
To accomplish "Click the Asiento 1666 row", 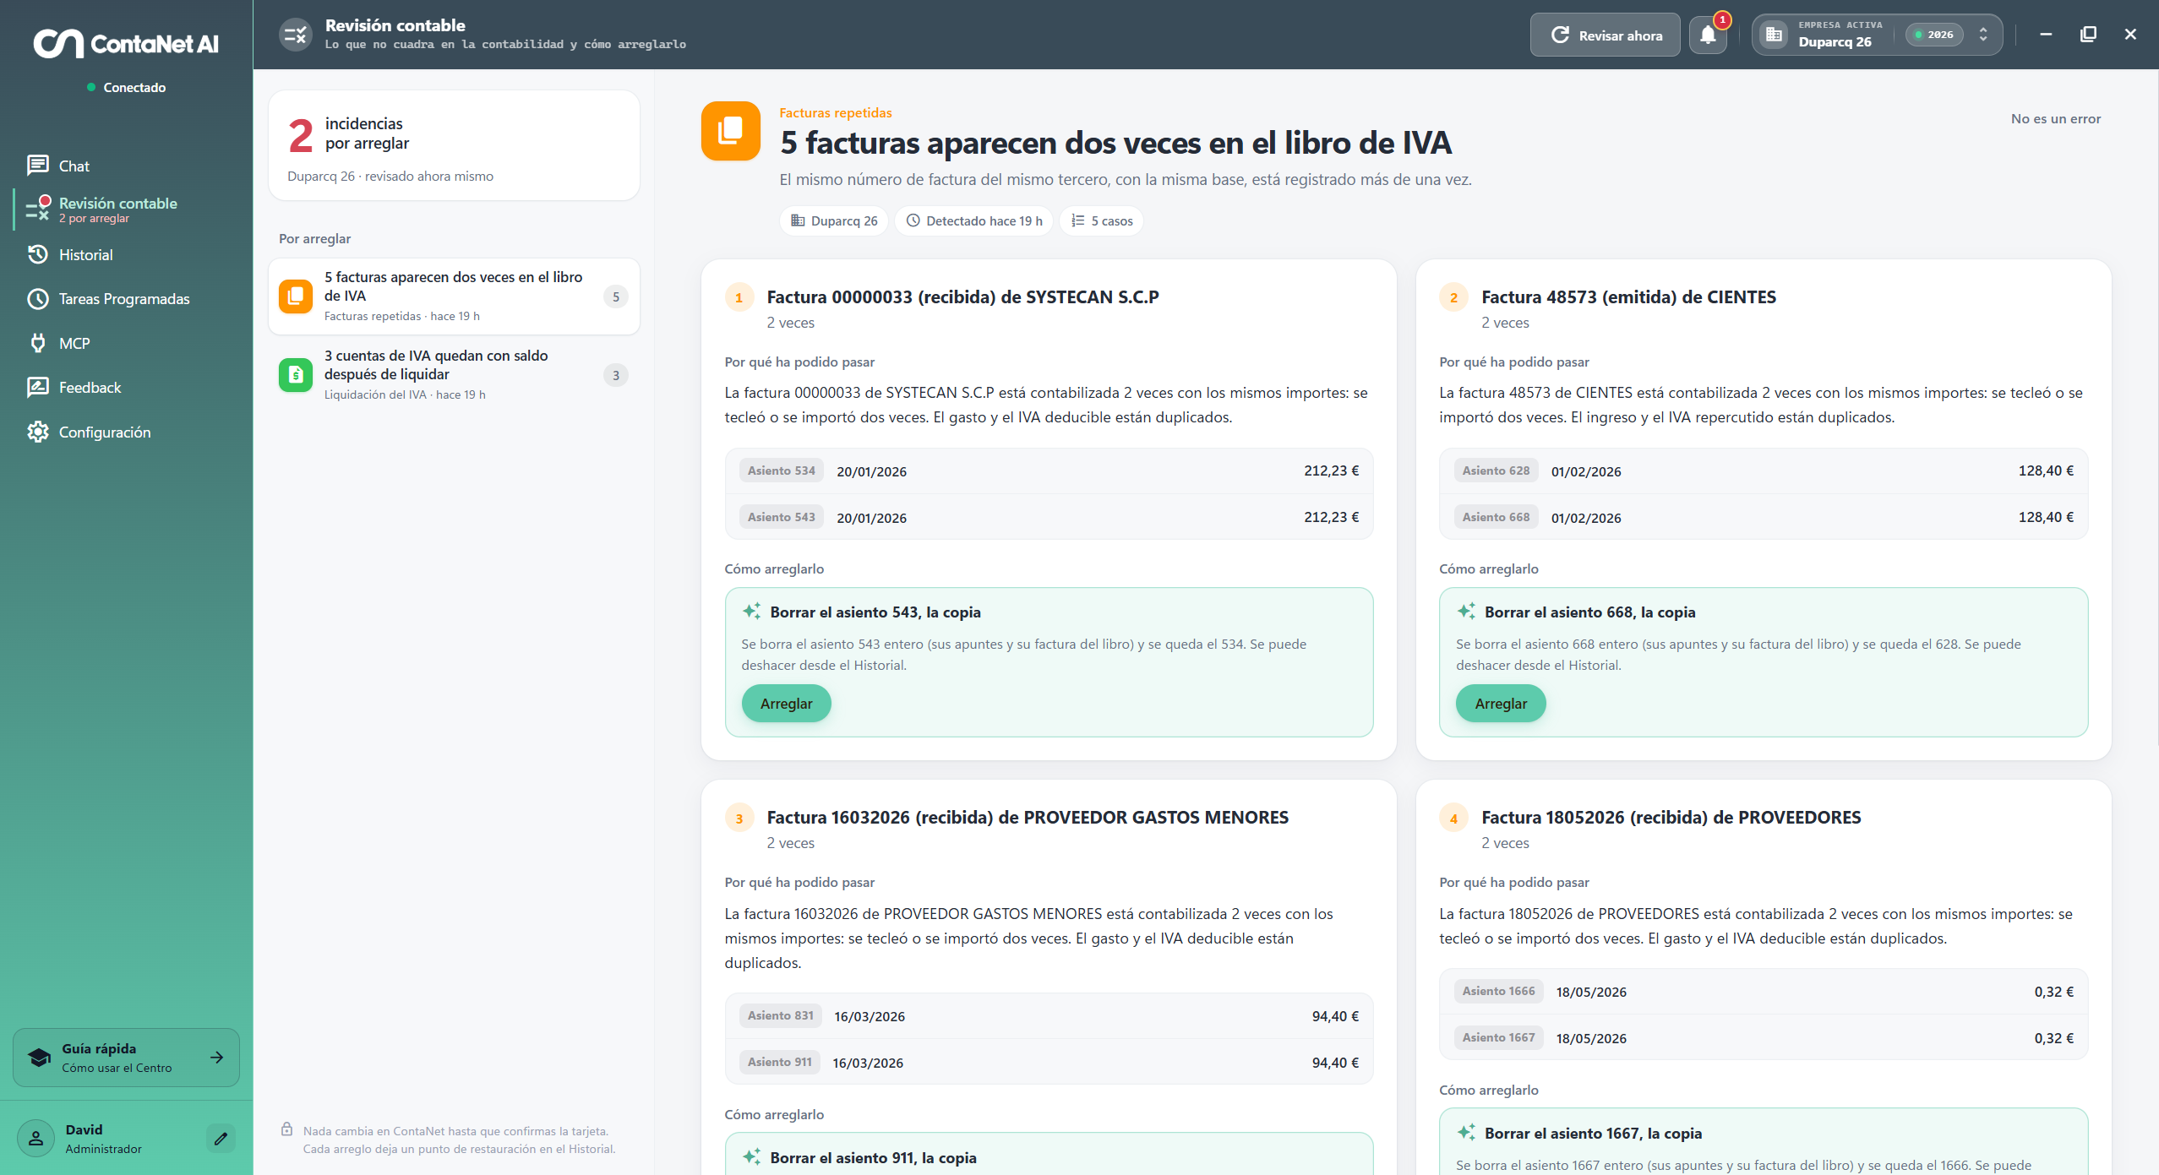I will pos(1764,992).
